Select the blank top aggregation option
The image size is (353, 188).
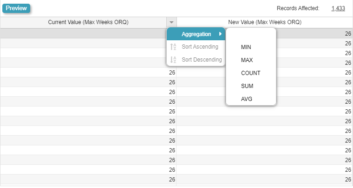coord(251,35)
